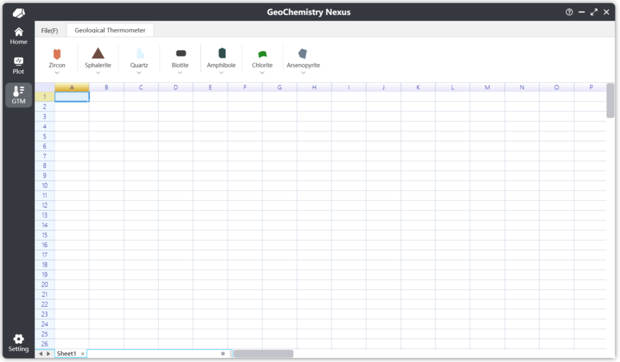
Task: Open the Arsenopyrite dropdown chevron
Action: [x=303, y=73]
